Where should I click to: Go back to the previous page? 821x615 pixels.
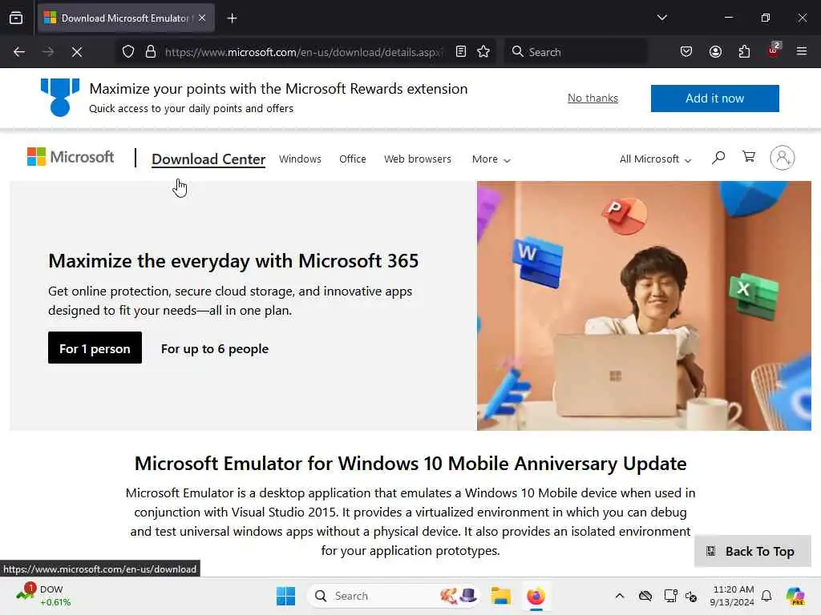pos(19,51)
